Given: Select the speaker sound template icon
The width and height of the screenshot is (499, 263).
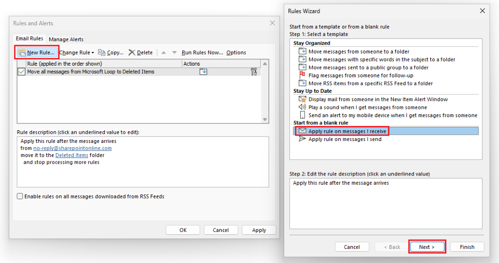Looking at the screenshot, I should (x=302, y=107).
